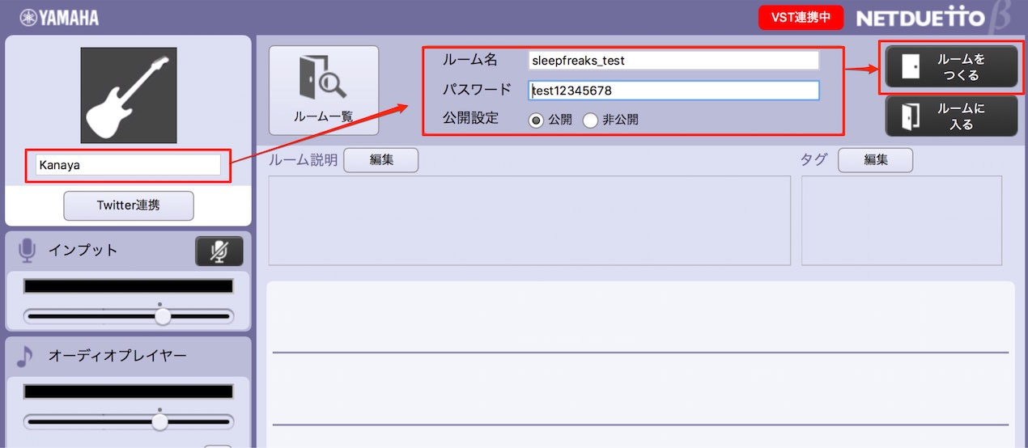This screenshot has height=448, width=1028.
Task: Click the tag text area
Action: tap(902, 221)
